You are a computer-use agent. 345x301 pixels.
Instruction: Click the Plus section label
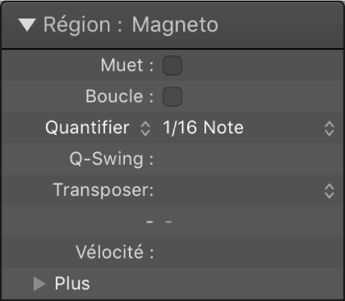72,283
